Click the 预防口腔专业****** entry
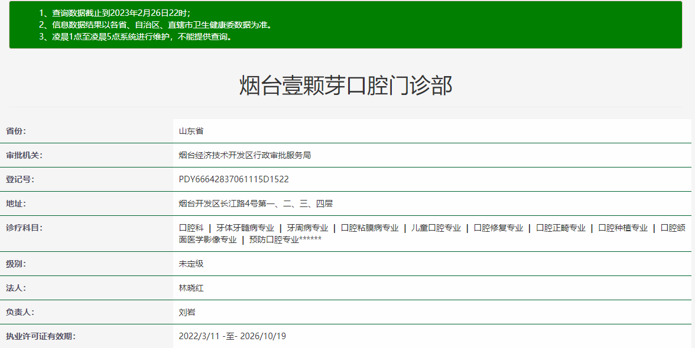This screenshot has width=695, height=348. [285, 239]
